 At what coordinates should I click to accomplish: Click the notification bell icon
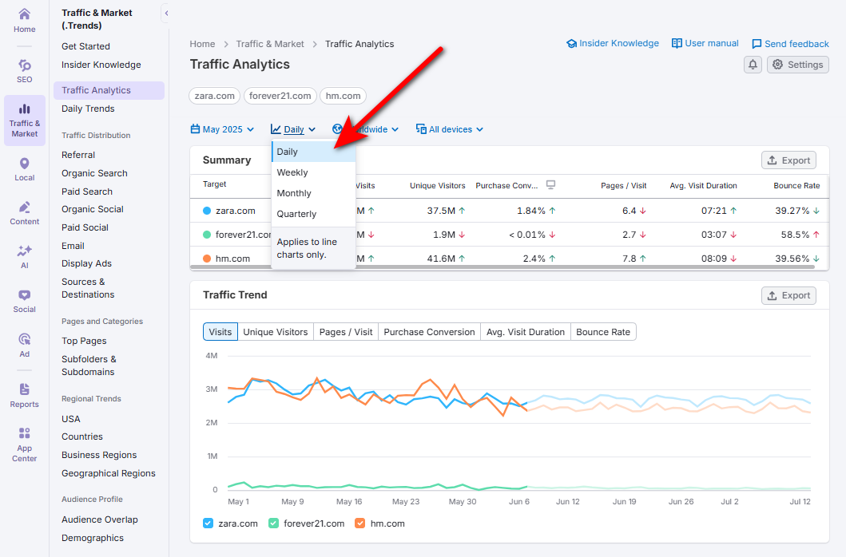(x=752, y=64)
